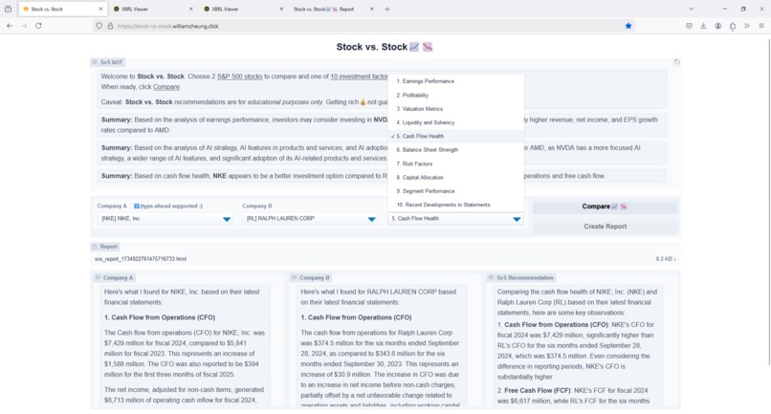Select 7. Risk Factors option
The image size is (771, 414).
pyautogui.click(x=456, y=163)
